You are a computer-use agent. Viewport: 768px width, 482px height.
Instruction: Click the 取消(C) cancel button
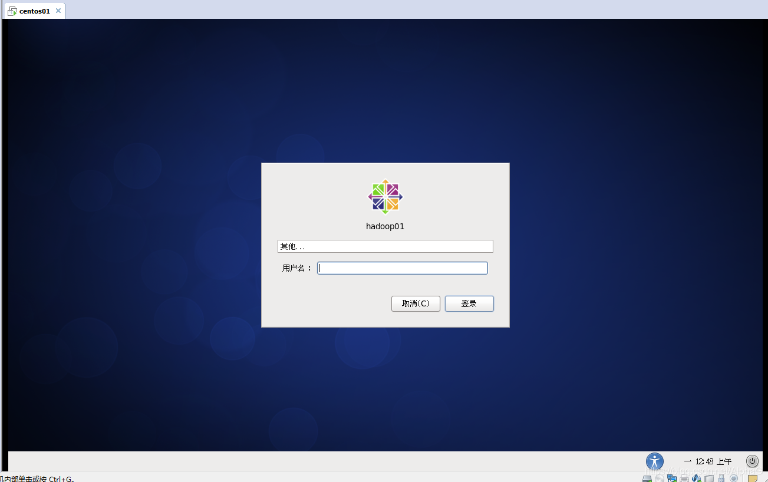(x=416, y=303)
